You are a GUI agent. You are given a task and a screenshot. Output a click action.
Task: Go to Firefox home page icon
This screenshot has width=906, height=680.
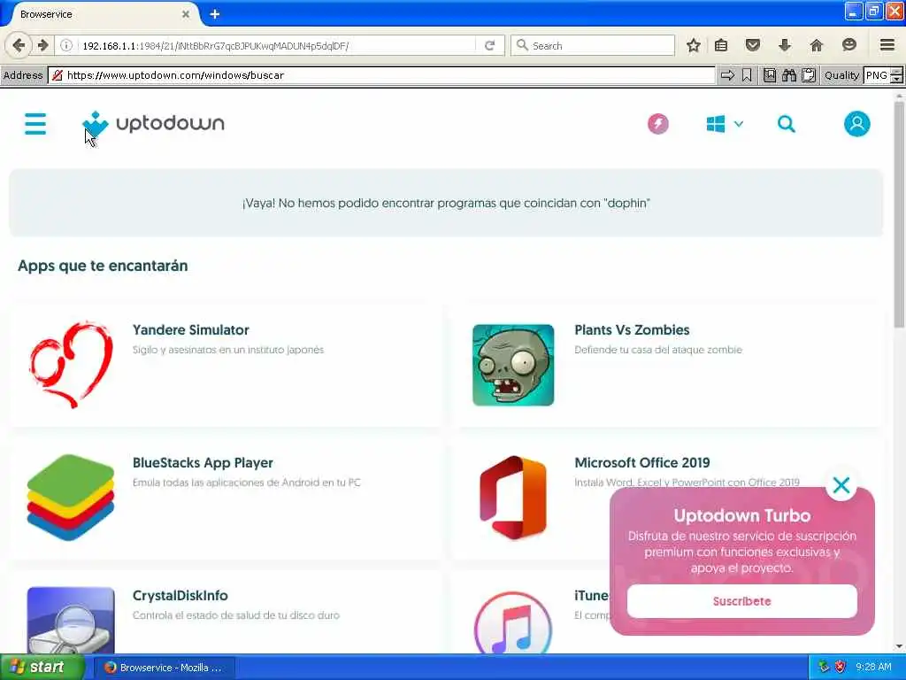click(816, 45)
